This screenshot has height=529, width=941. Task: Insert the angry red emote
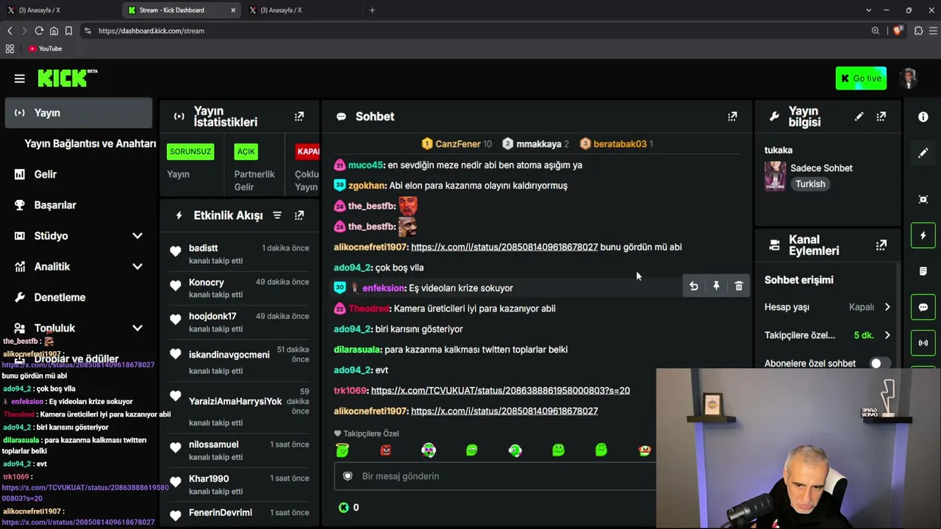(x=385, y=450)
